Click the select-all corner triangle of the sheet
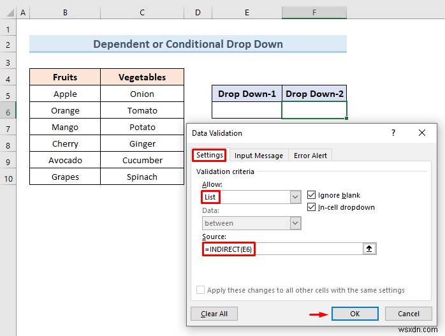 click(x=10, y=13)
